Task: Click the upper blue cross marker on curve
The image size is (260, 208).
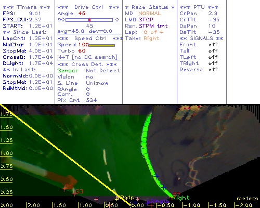Action: tap(157, 176)
